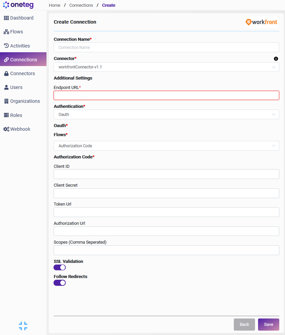Screen dimensions: 285x335
Task: Open the Connector dropdown
Action: pos(166,67)
